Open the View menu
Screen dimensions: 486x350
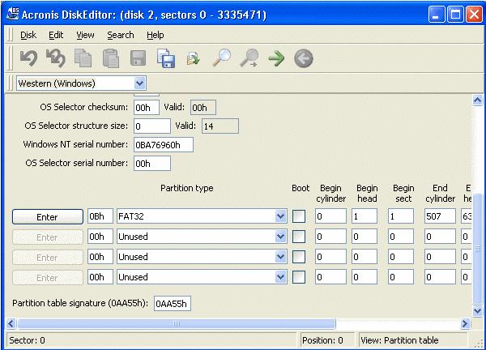85,35
